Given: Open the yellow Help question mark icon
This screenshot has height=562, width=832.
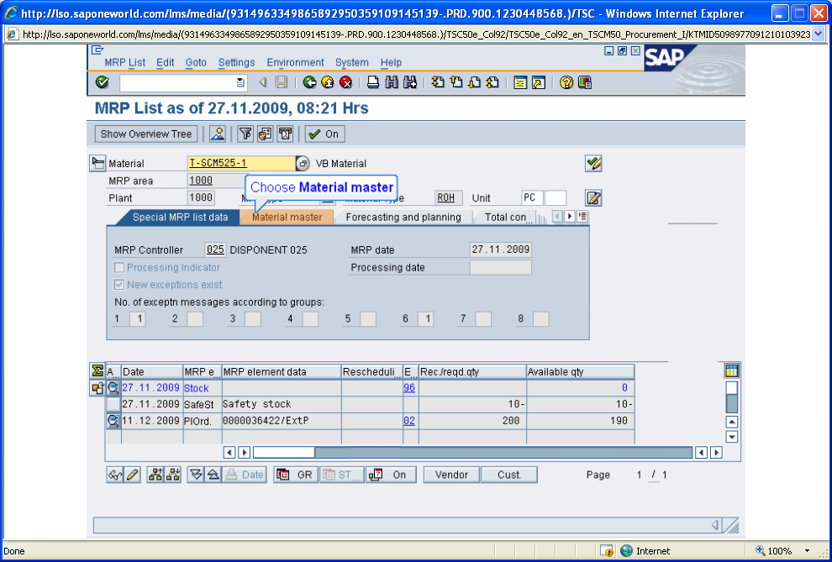Looking at the screenshot, I should click(x=566, y=82).
